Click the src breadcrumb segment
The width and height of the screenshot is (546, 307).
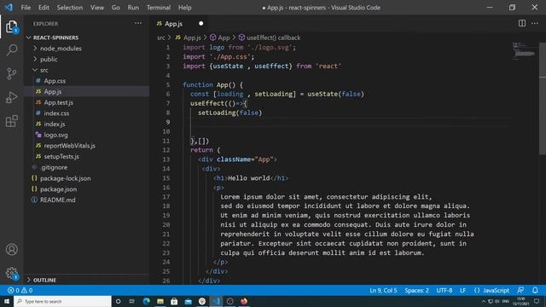click(160, 38)
